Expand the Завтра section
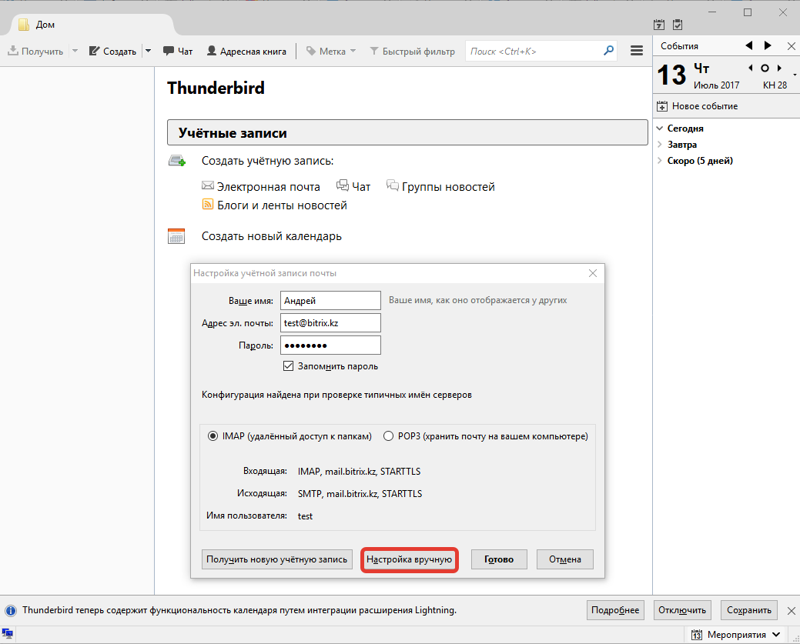Image resolution: width=800 pixels, height=644 pixels. tap(660, 145)
